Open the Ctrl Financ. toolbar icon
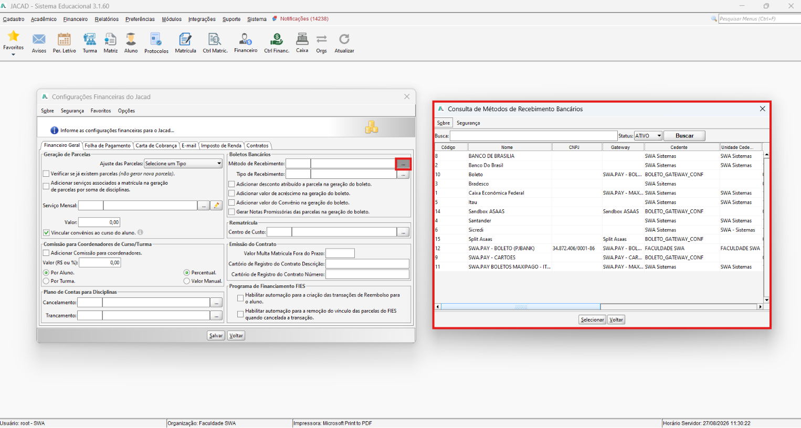The width and height of the screenshot is (801, 428). pos(277,39)
